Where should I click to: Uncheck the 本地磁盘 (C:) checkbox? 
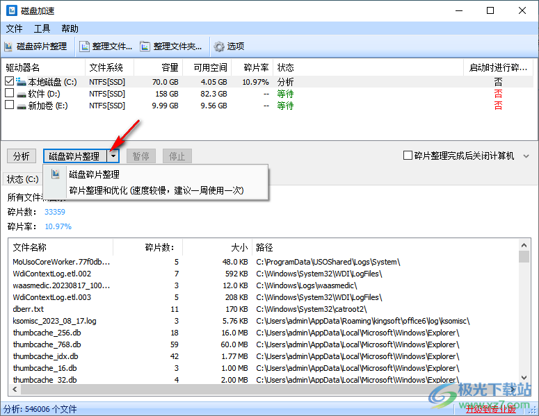(x=9, y=81)
